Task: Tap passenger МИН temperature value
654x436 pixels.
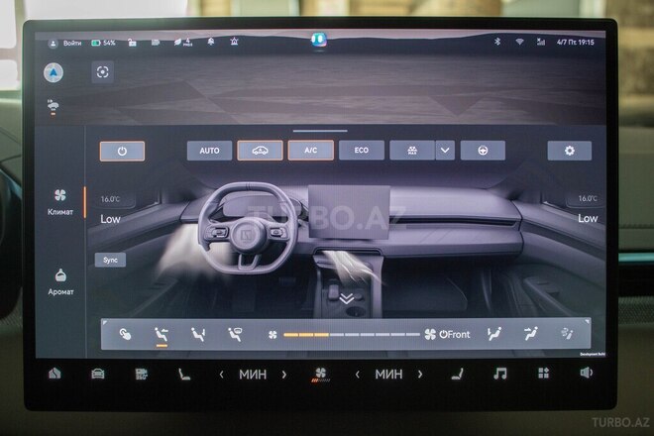Action: click(x=388, y=375)
